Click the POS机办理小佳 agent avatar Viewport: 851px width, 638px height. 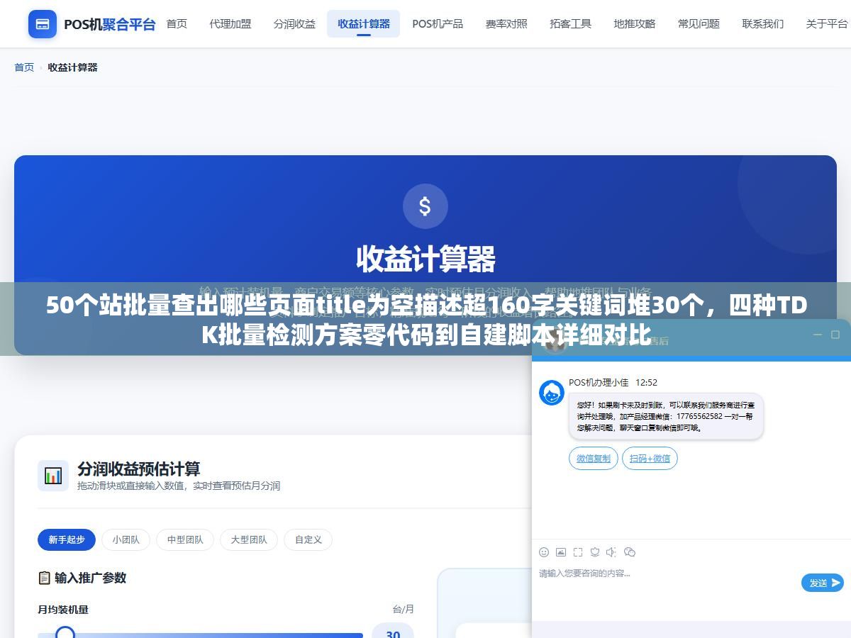(x=552, y=393)
